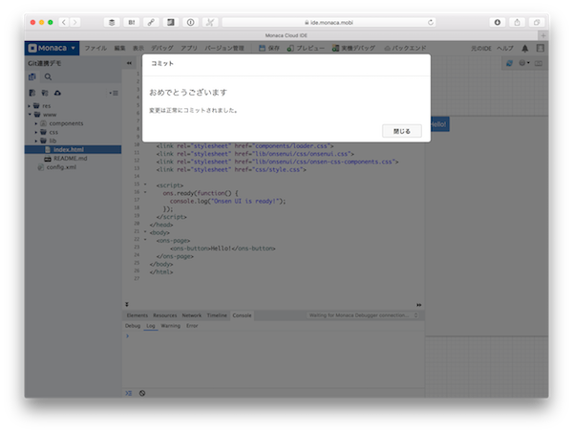Click Safari forward navigation button

point(74,22)
